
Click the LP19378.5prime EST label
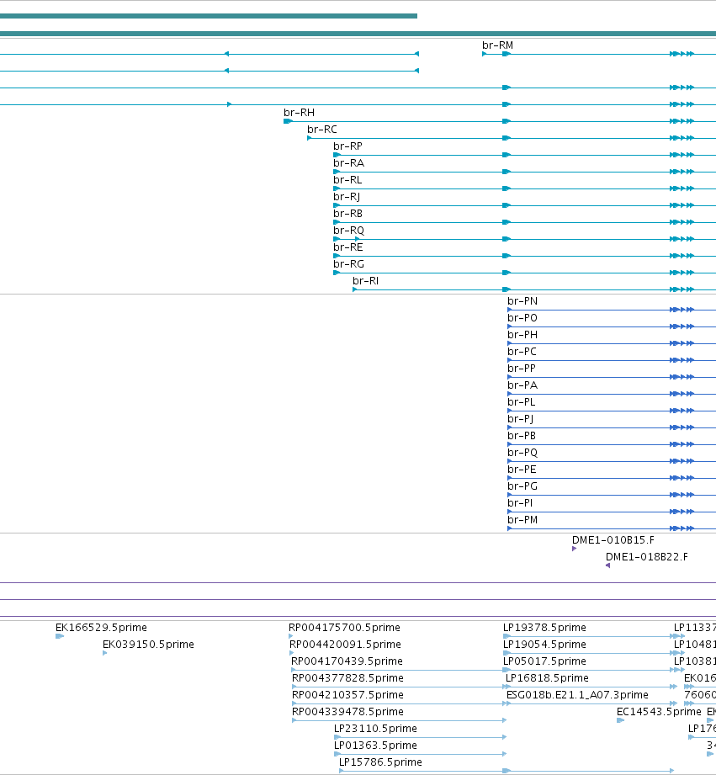pyautogui.click(x=544, y=627)
